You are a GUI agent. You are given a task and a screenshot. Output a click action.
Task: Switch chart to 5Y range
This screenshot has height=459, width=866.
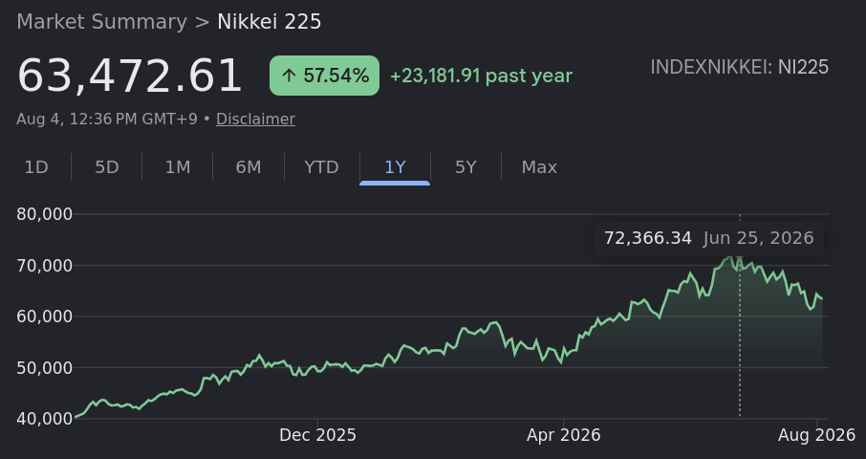pos(465,166)
